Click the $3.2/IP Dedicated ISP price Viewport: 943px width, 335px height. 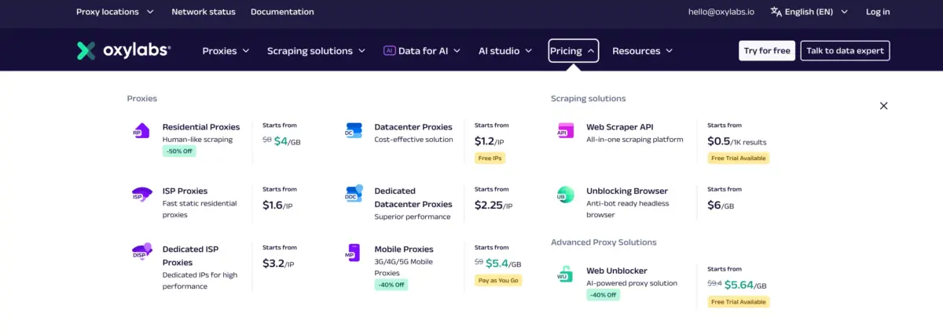(x=278, y=264)
